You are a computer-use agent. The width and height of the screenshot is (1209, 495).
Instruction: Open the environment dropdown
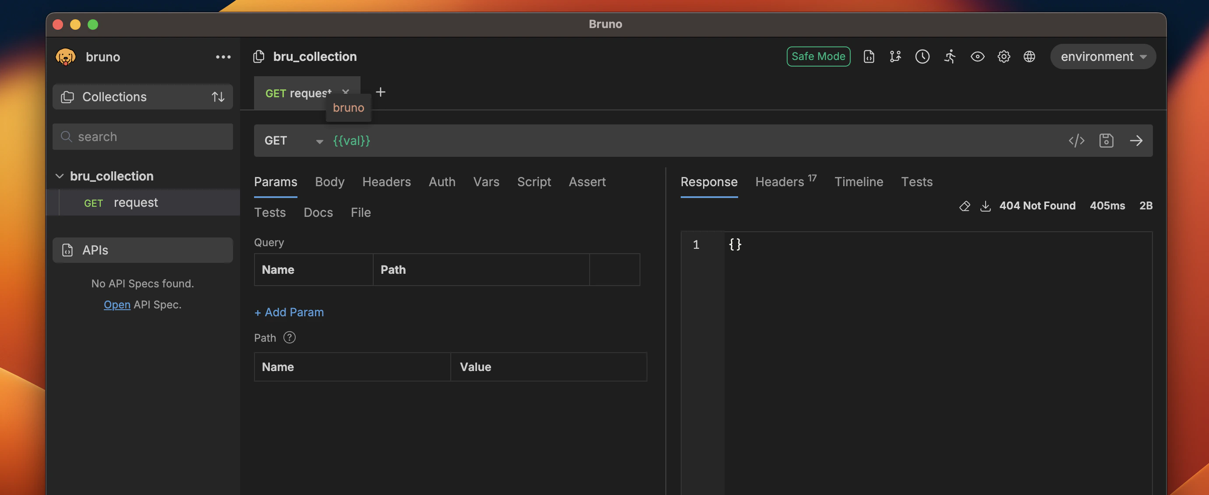coord(1103,57)
